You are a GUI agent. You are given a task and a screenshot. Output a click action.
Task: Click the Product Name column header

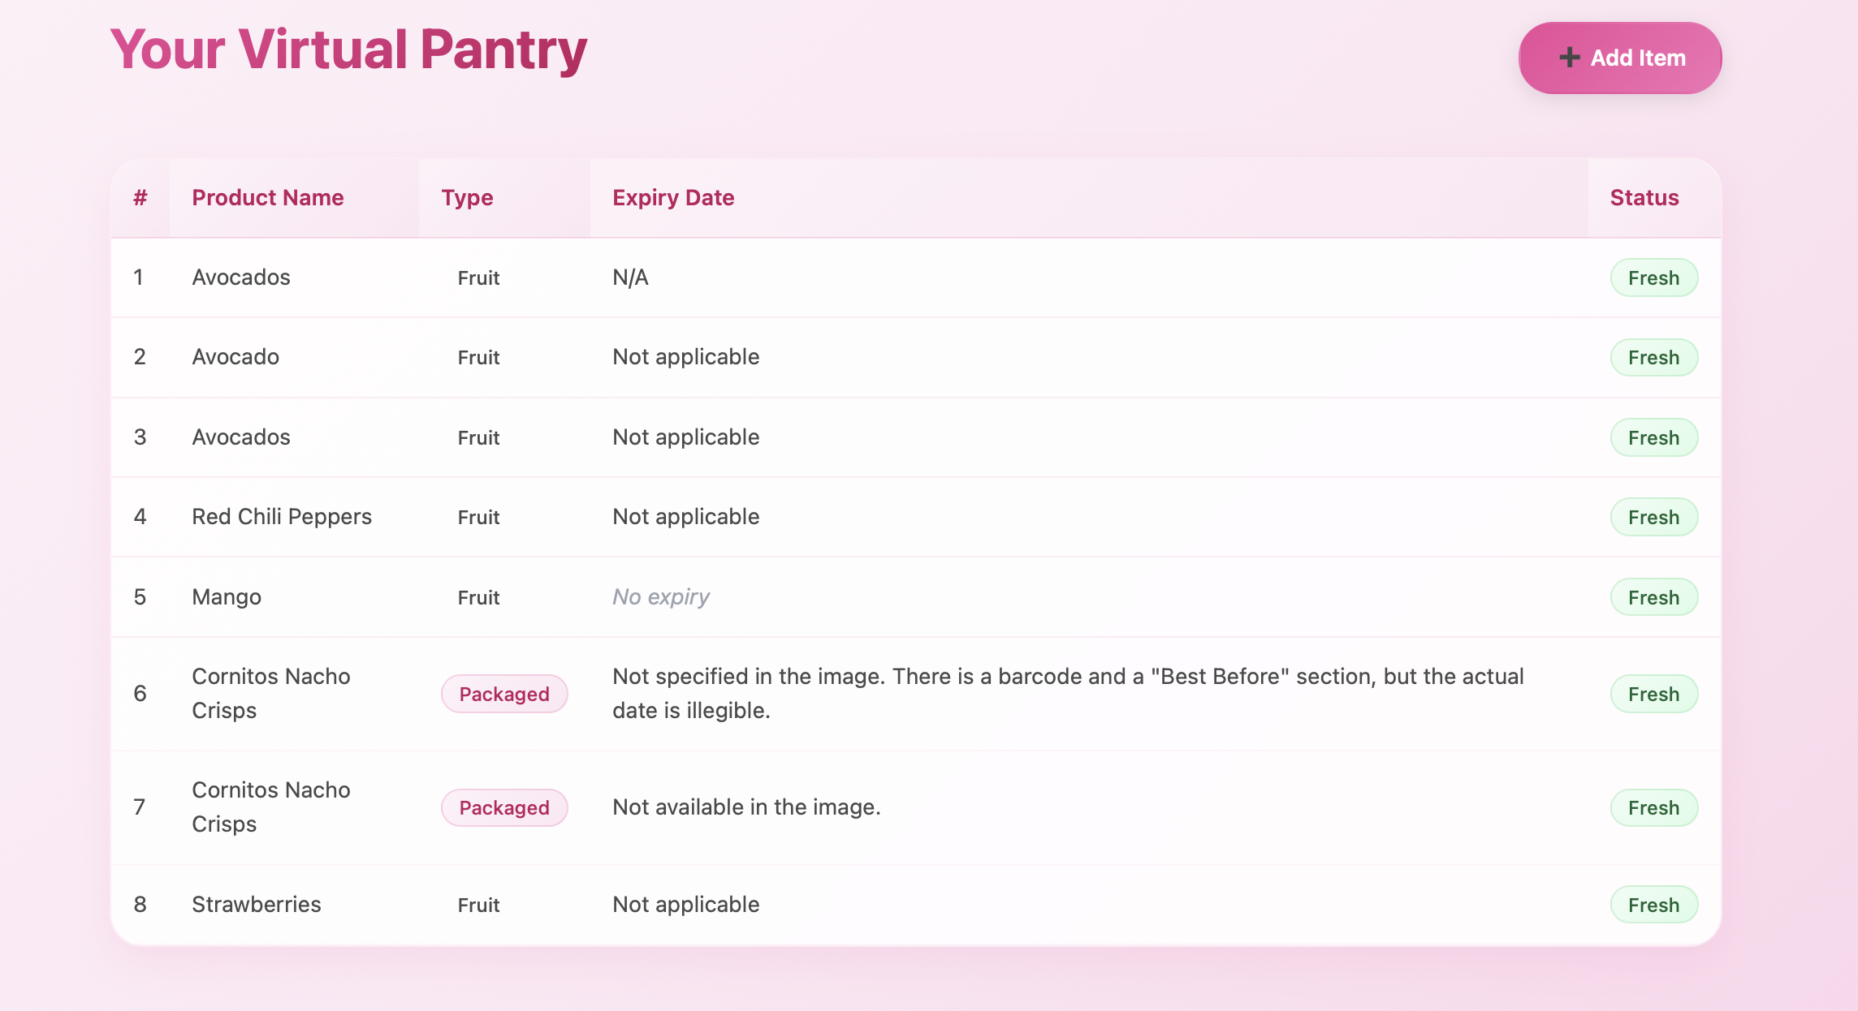[267, 198]
